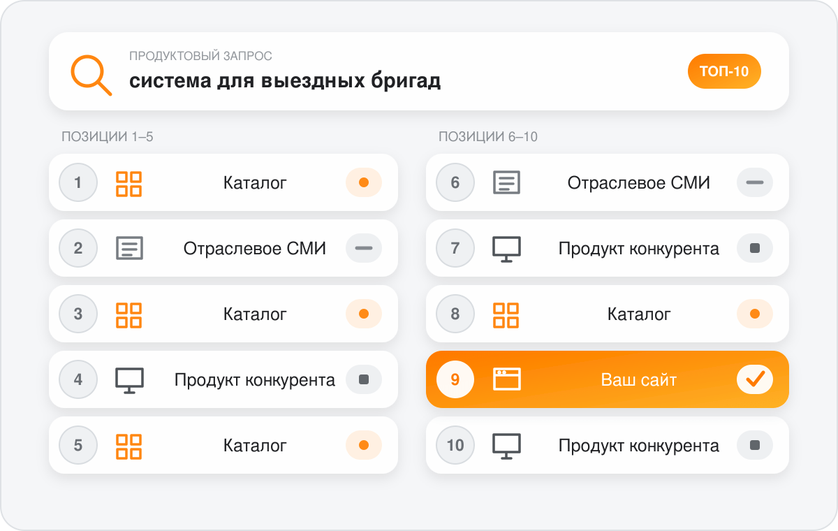
Task: Click the orange dot indicator in row 8
Action: click(755, 314)
